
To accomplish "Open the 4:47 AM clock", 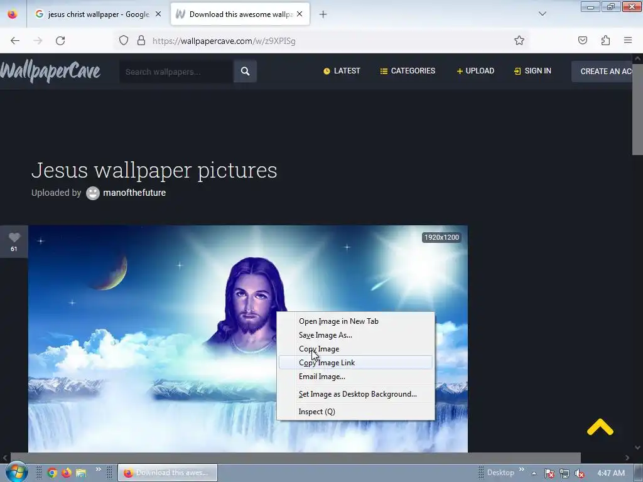I will [x=611, y=473].
